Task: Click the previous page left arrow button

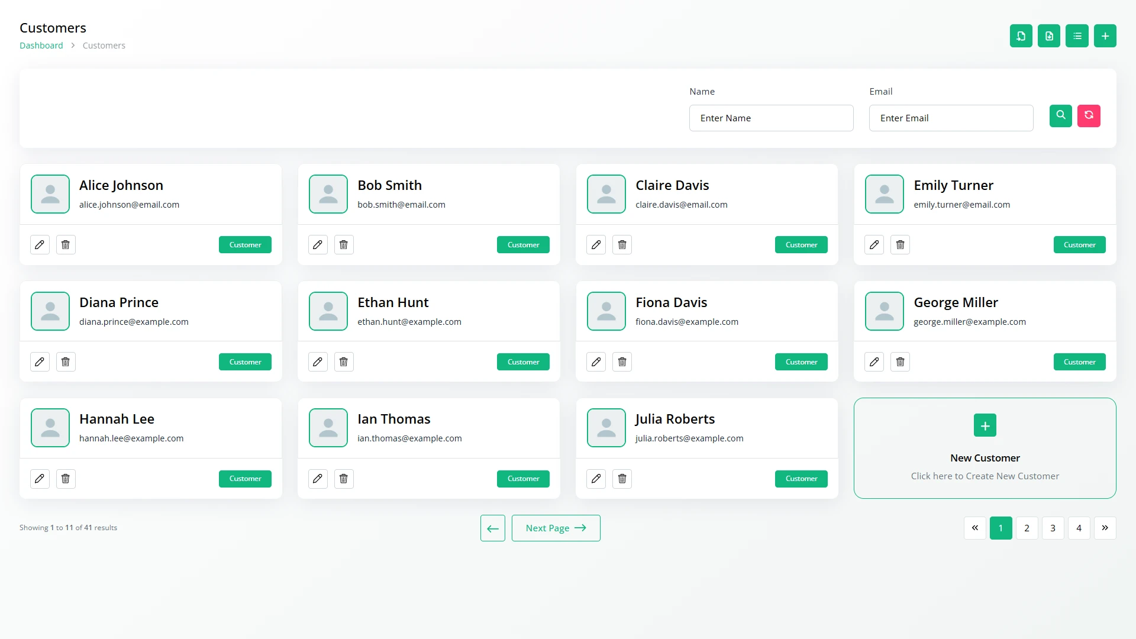Action: coord(492,528)
